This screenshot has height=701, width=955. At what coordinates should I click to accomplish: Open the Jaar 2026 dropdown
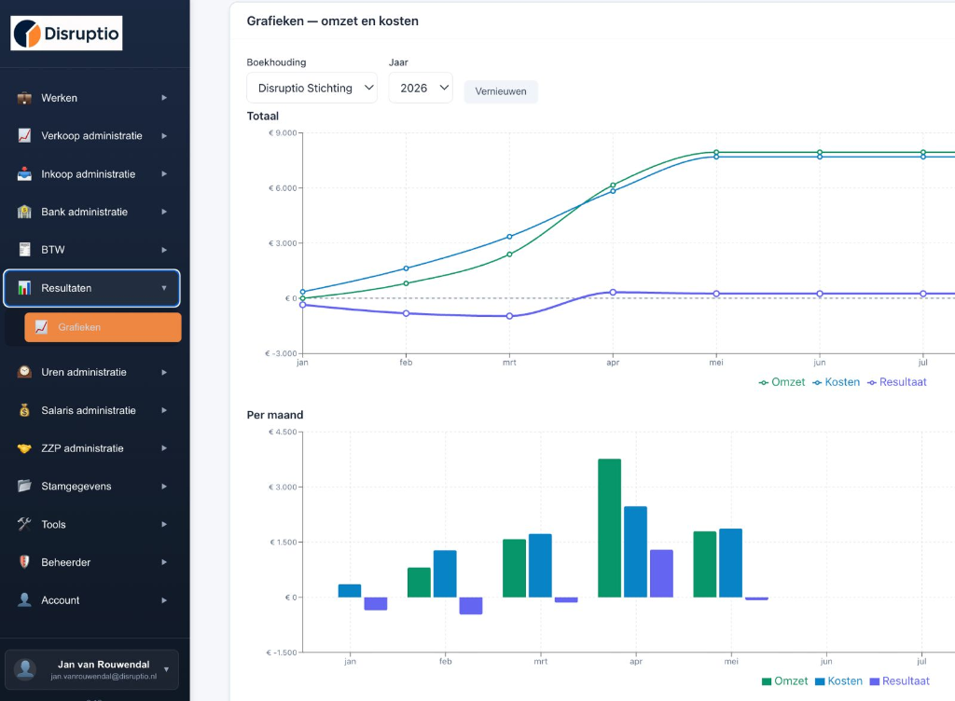421,88
